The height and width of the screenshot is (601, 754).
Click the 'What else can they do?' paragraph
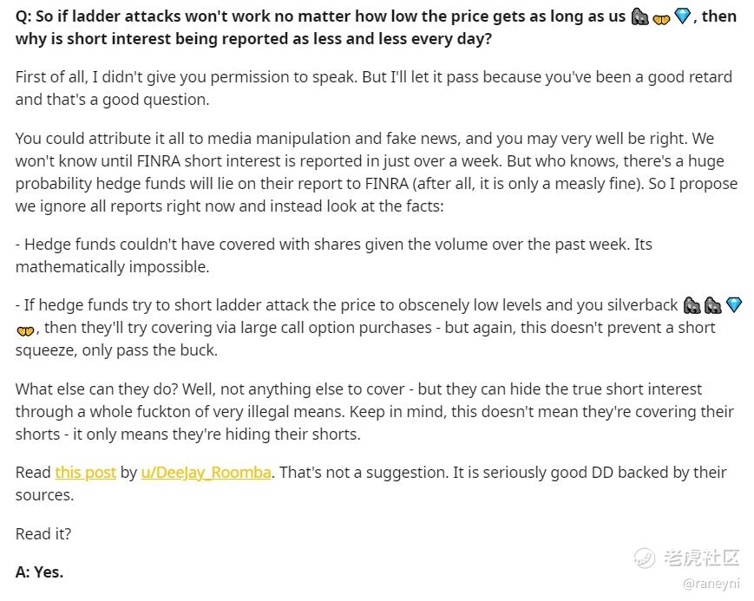click(375, 412)
